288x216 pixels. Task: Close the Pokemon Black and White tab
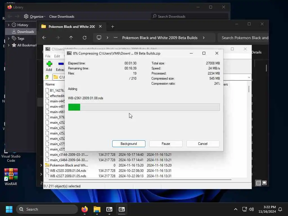click(100, 26)
